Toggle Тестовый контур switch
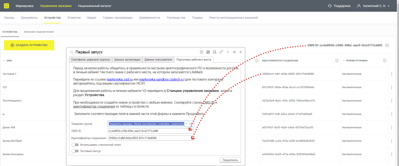This screenshot has height=166, width=399. 75,151
